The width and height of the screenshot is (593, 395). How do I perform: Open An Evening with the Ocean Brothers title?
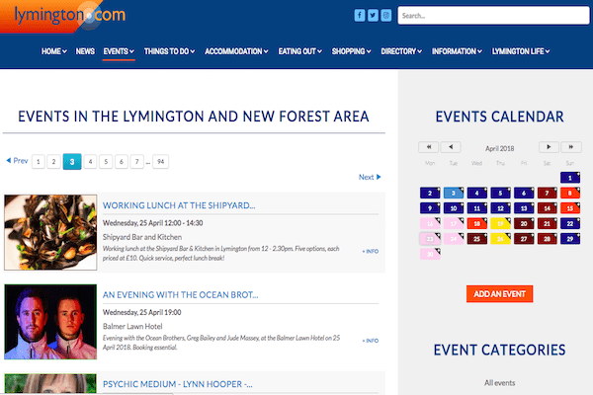pos(181,295)
